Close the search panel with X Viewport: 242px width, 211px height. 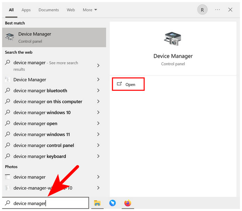[230, 10]
